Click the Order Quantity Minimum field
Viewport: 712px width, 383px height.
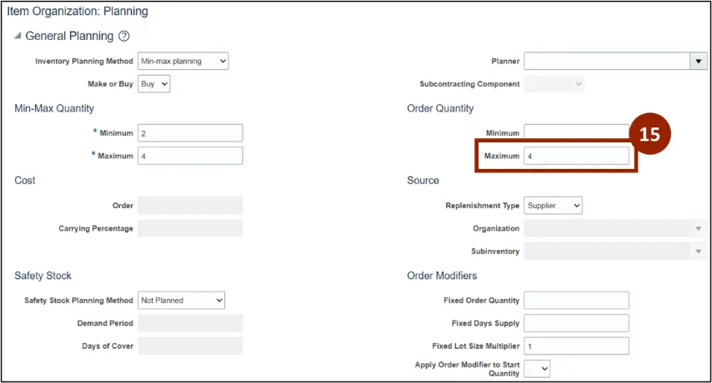tap(575, 133)
